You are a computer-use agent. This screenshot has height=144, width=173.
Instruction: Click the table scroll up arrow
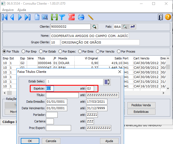(x=168, y=58)
